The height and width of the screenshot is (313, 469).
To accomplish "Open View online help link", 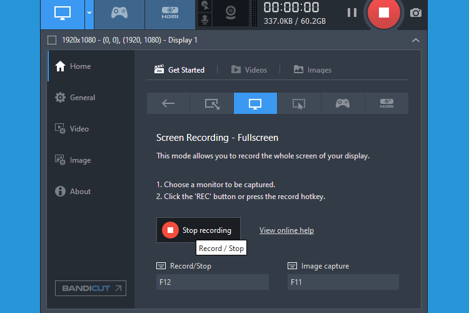I will tap(286, 230).
